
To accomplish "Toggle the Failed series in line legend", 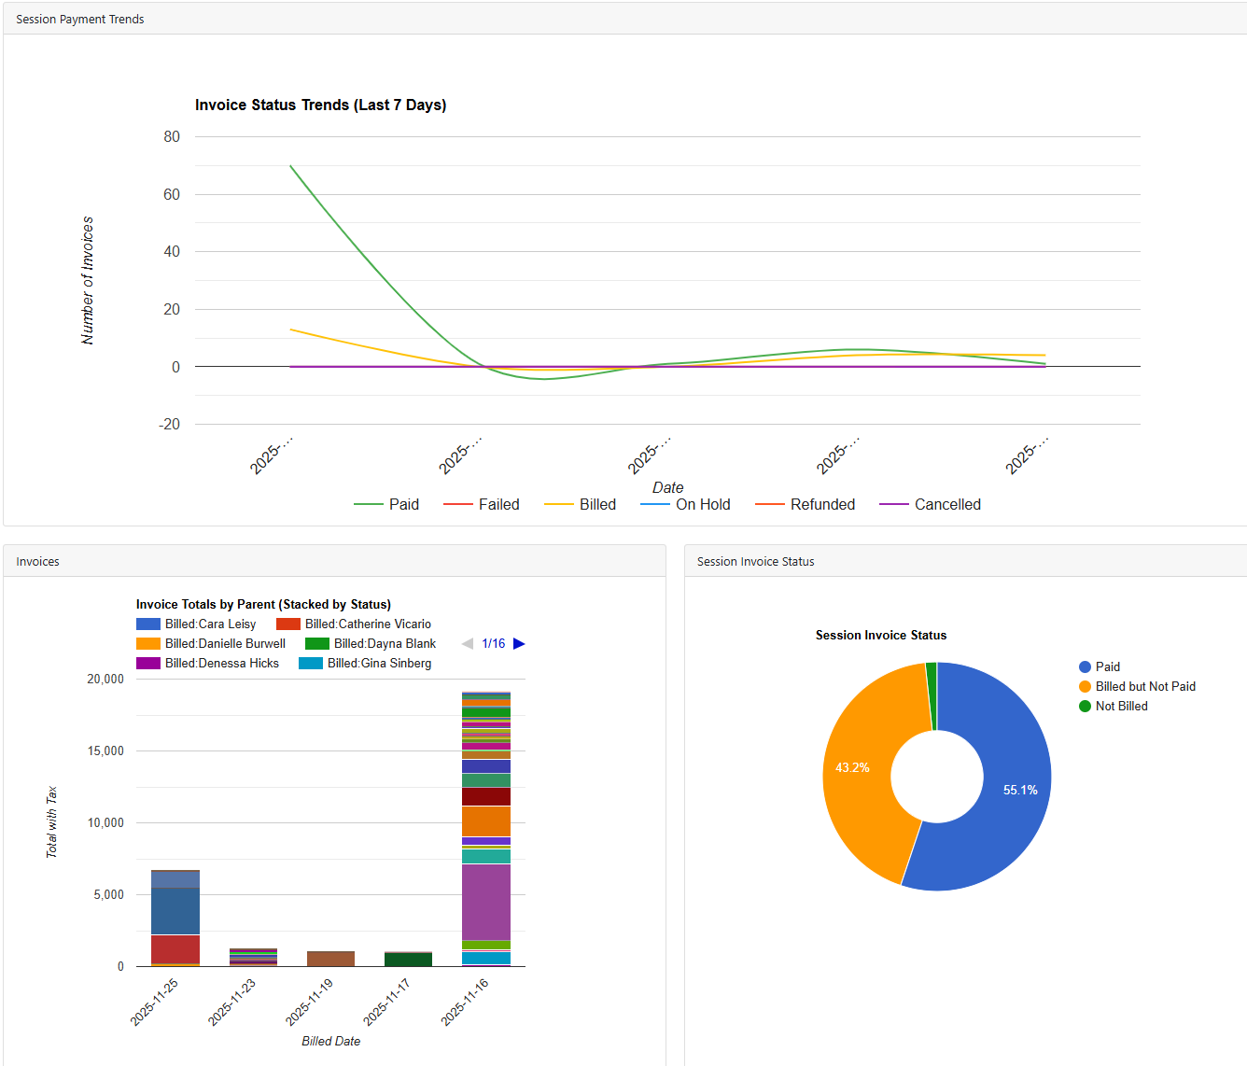I will tap(482, 504).
